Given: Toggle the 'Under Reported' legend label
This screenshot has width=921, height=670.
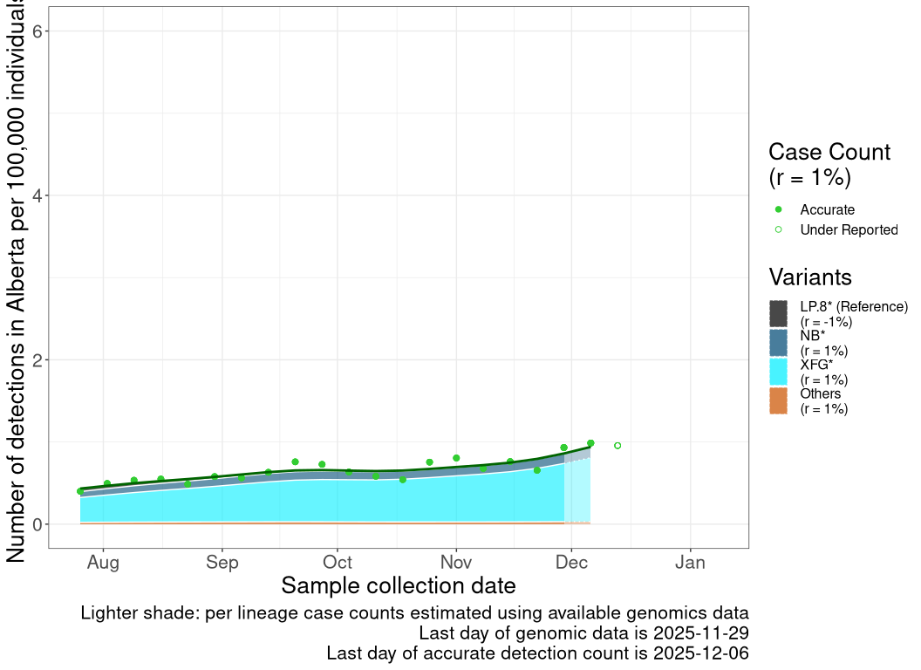Looking at the screenshot, I should pyautogui.click(x=849, y=229).
